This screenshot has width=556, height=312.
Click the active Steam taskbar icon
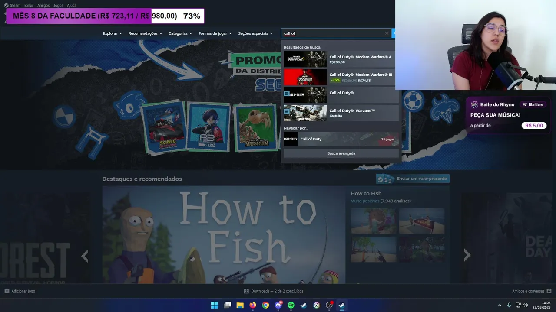[x=342, y=305]
